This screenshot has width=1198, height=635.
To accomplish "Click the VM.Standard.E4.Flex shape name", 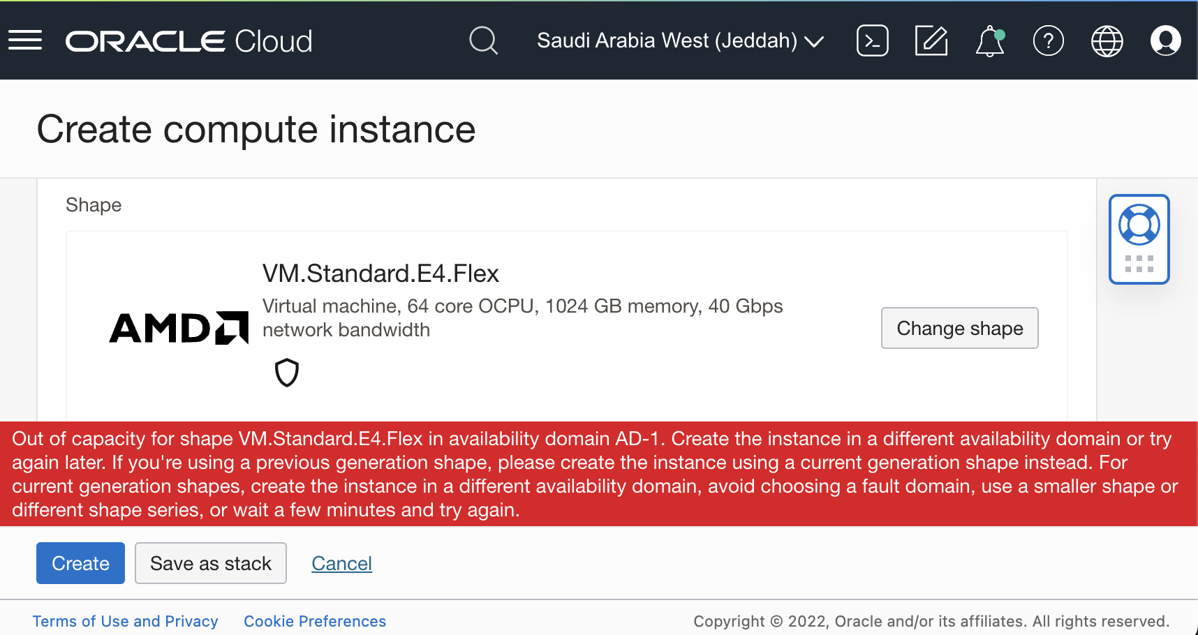I will (x=380, y=274).
